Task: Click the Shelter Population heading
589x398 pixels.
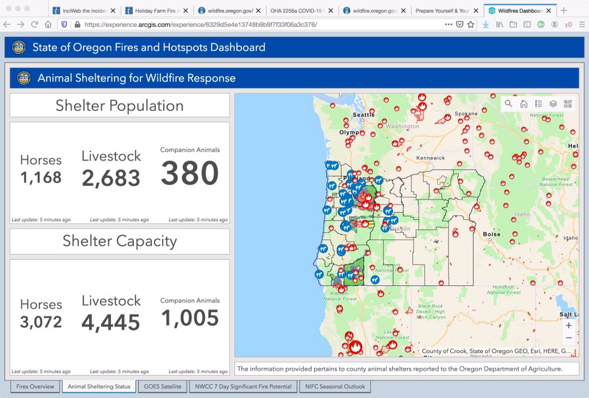Action: (120, 105)
